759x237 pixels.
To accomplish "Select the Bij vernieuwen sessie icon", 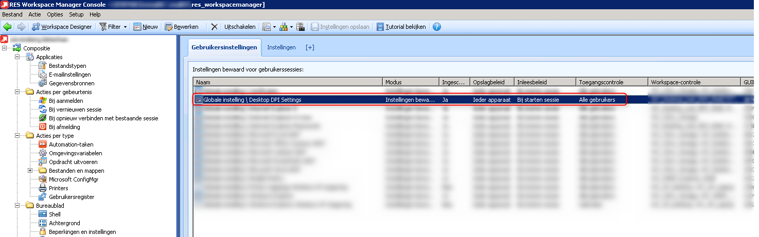I will pyautogui.click(x=43, y=110).
